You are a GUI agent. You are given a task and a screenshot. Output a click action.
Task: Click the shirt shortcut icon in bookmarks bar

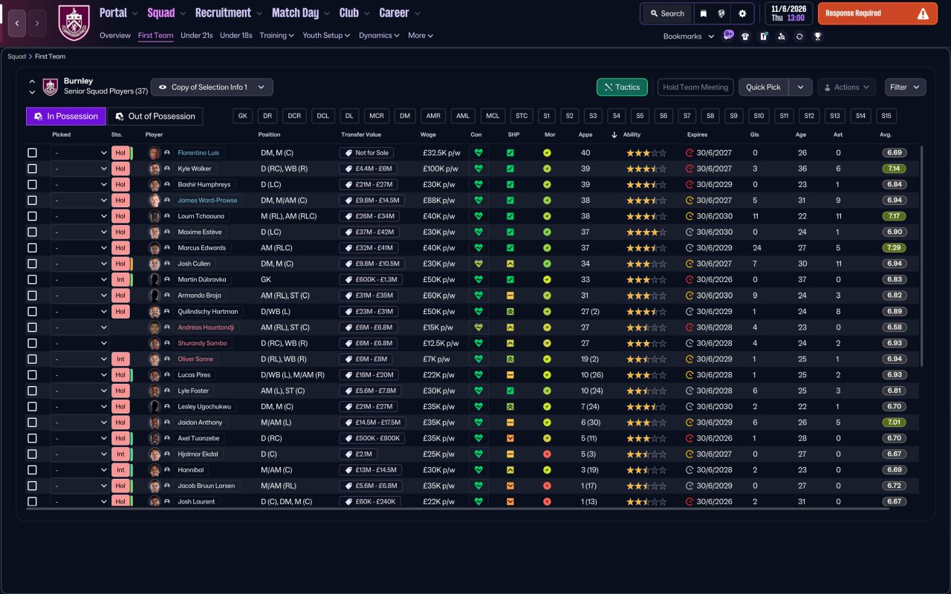(x=745, y=36)
